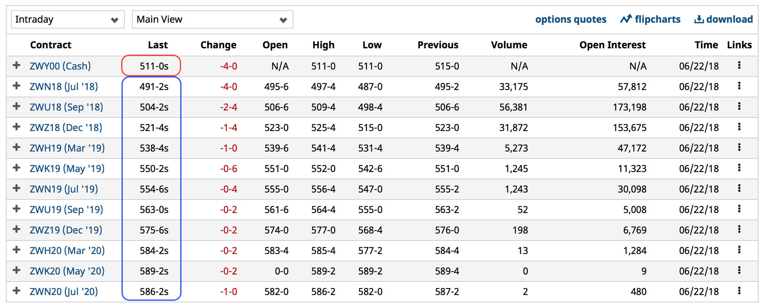The image size is (763, 306).
Task: Expand the ZWN18 (Jul '18) row
Action: click(17, 86)
